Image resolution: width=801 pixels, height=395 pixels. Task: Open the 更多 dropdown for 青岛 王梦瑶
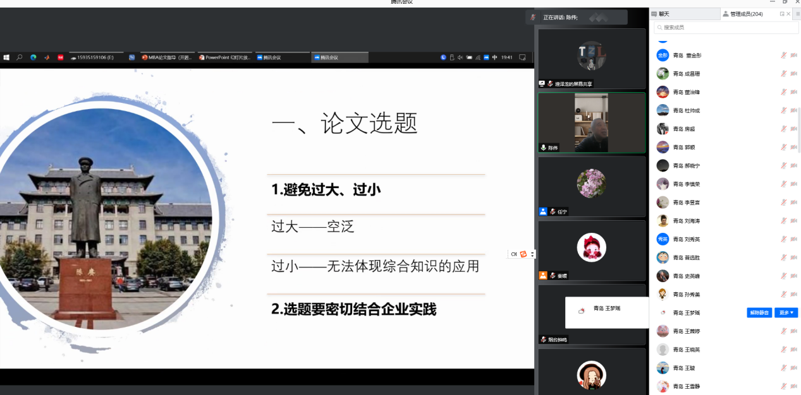[x=786, y=313]
